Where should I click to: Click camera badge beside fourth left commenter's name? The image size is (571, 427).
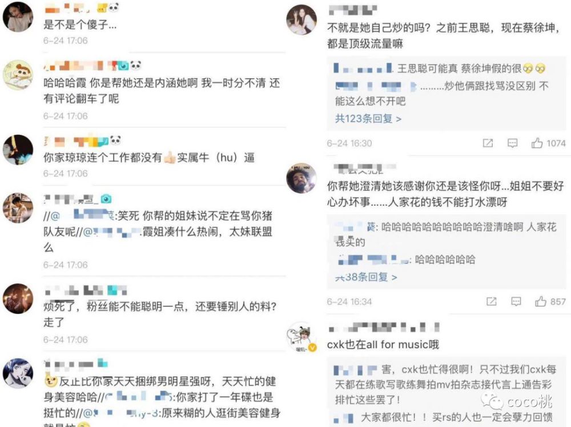pos(106,199)
